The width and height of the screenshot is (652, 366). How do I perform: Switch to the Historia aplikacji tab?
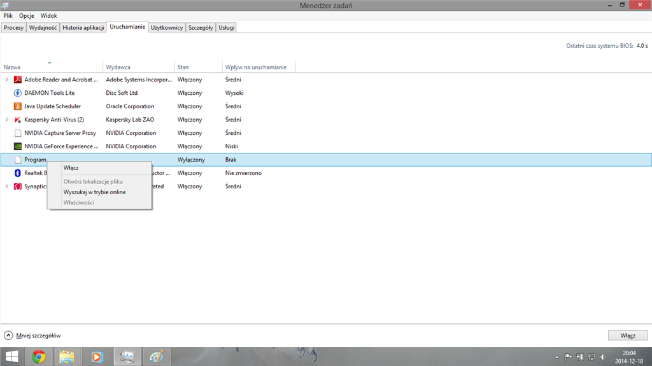click(x=83, y=27)
